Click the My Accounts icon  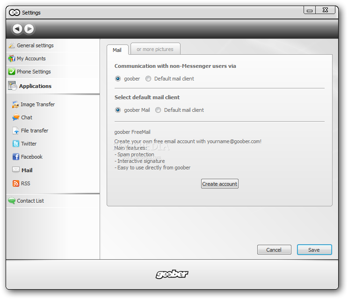[12, 58]
